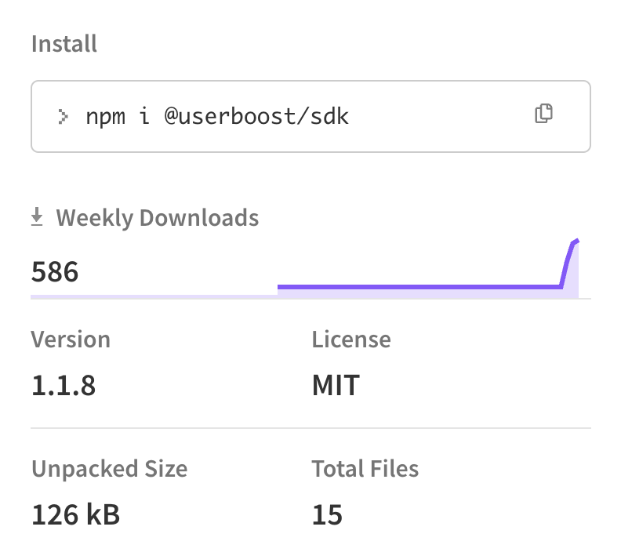Select the version number 1.1.8

(64, 385)
